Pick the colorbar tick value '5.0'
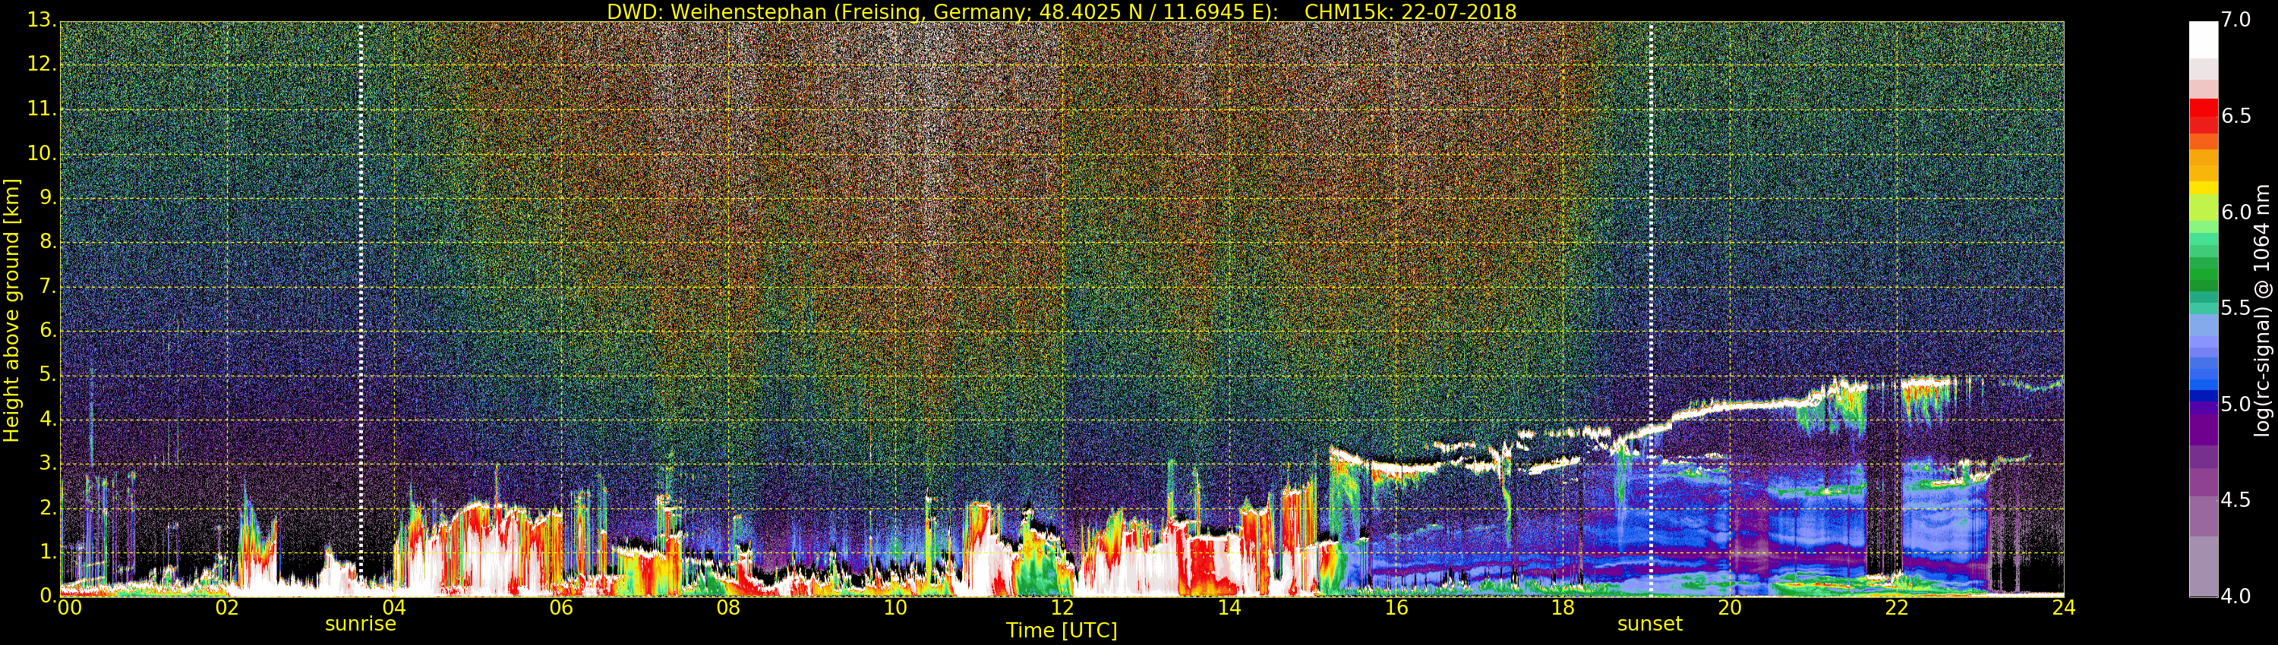 click(x=2235, y=404)
